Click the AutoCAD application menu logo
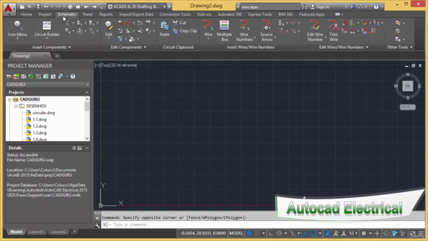The width and height of the screenshot is (428, 241). 9,9
